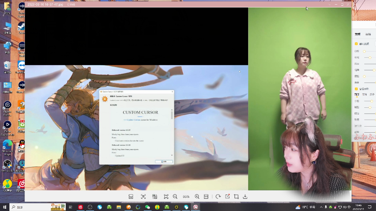Image resolution: width=376 pixels, height=211 pixels.
Task: Click the dialog scrollbar's down arrow
Action: (172, 155)
